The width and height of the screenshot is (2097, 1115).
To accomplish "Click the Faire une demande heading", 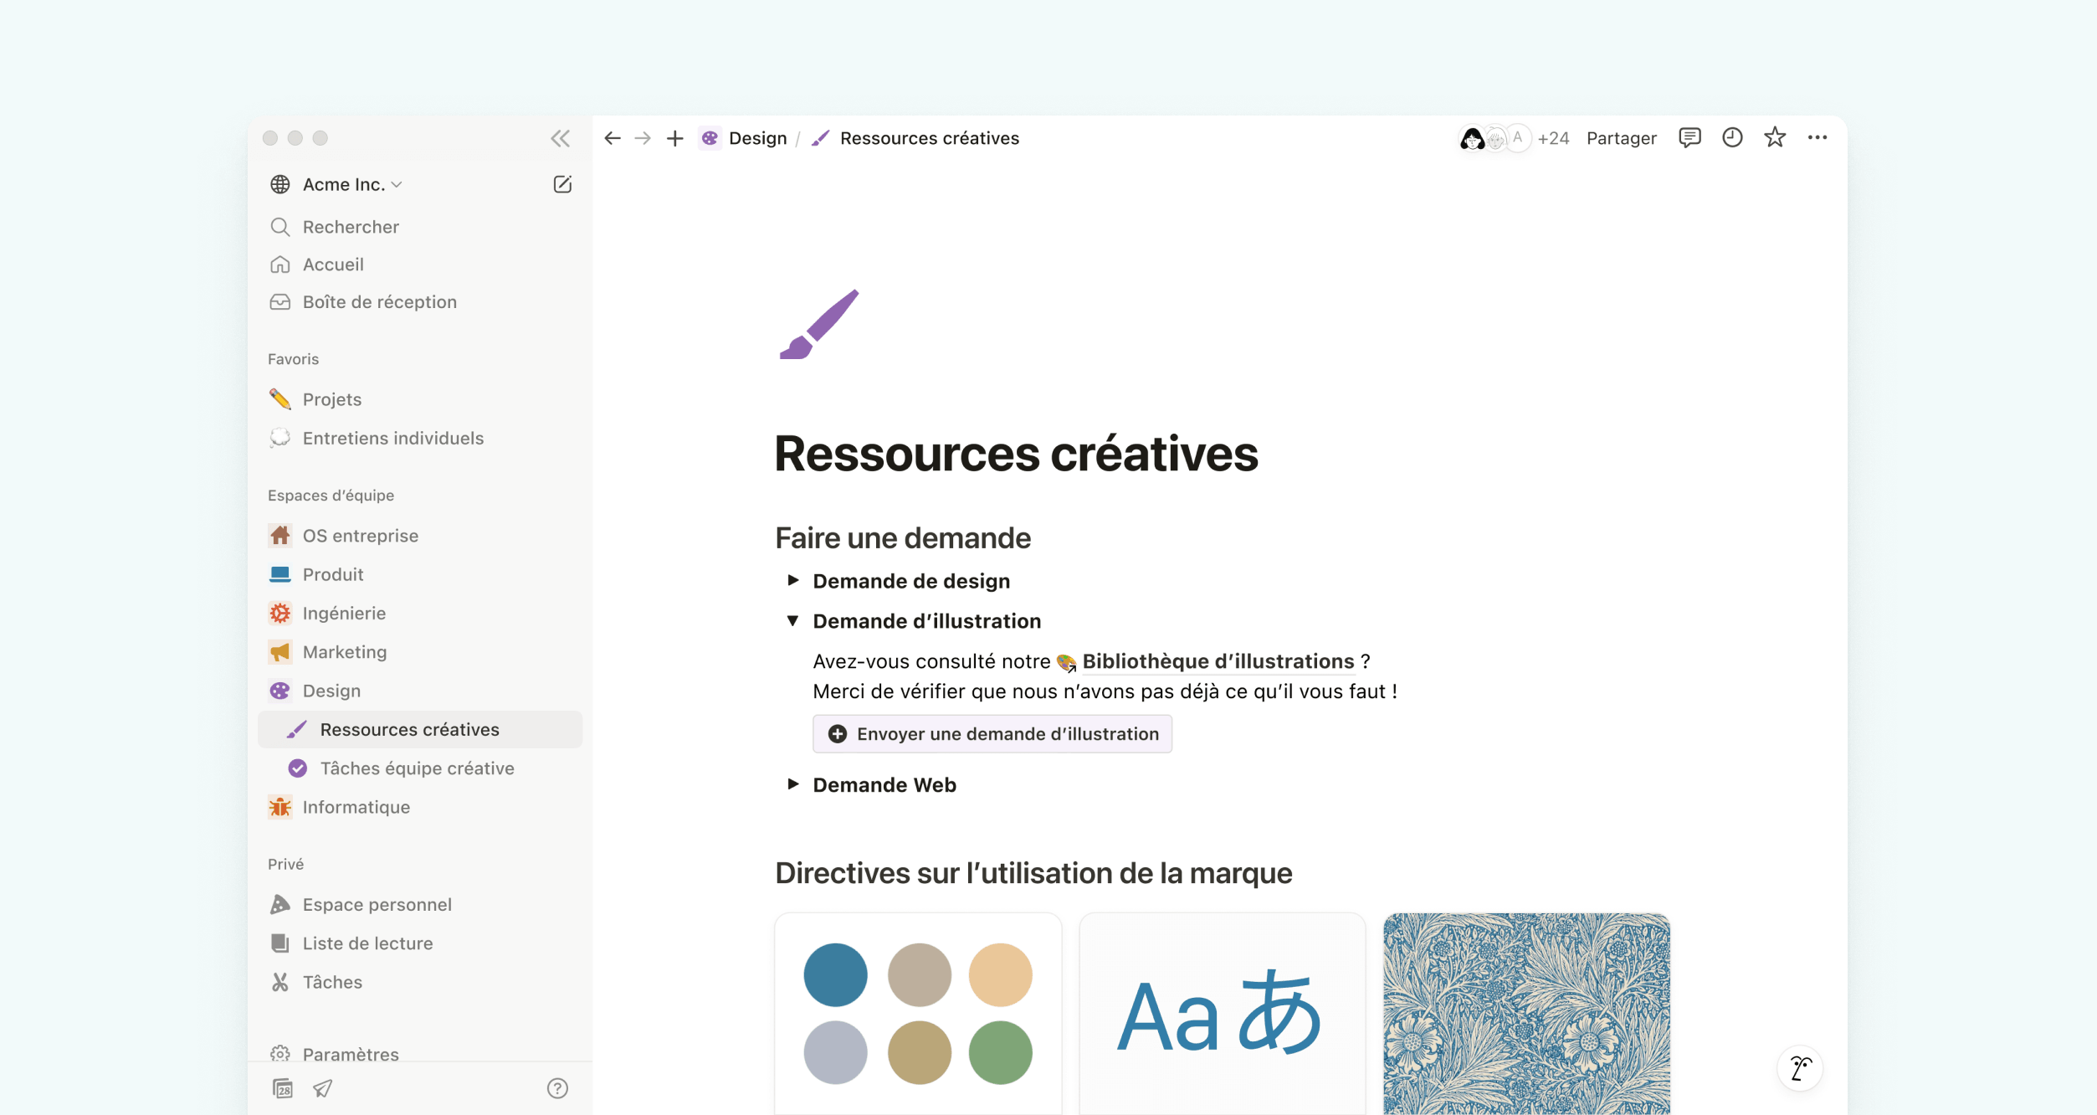I will [x=903, y=537].
